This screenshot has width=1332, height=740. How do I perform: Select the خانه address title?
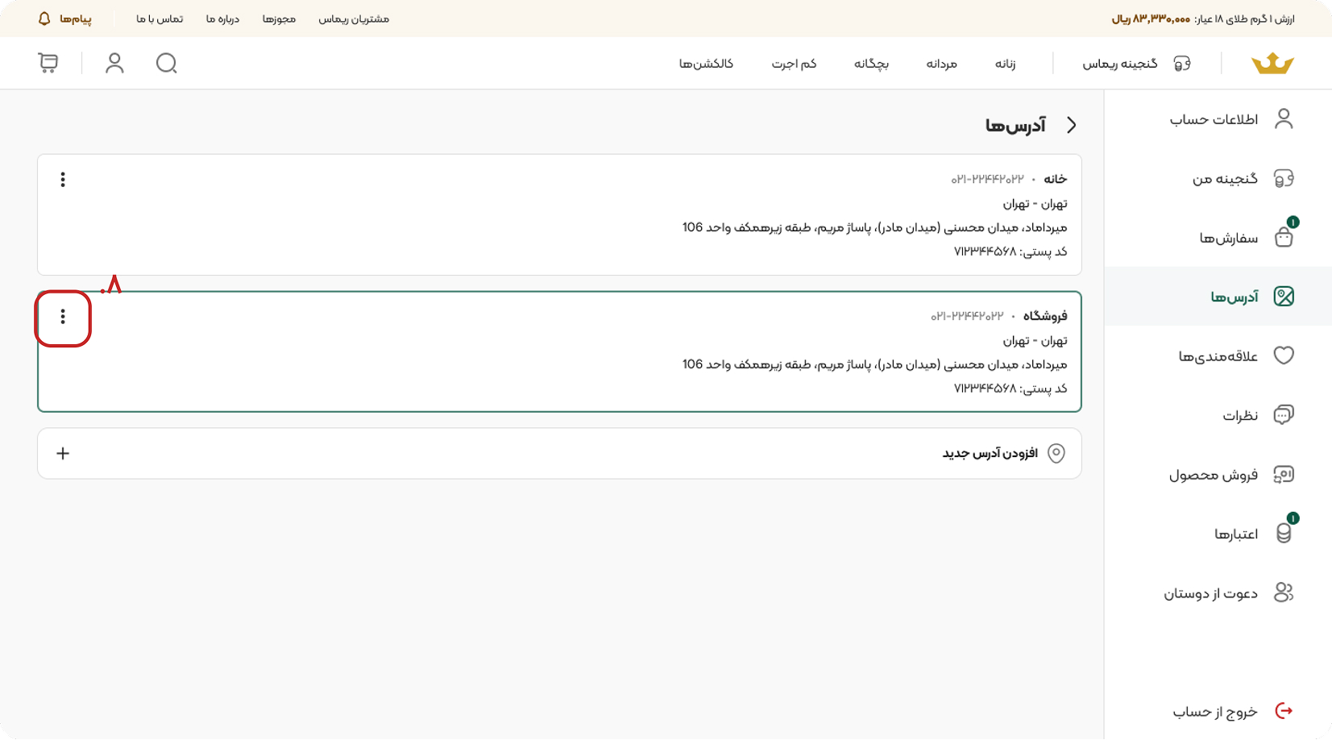click(x=1056, y=179)
